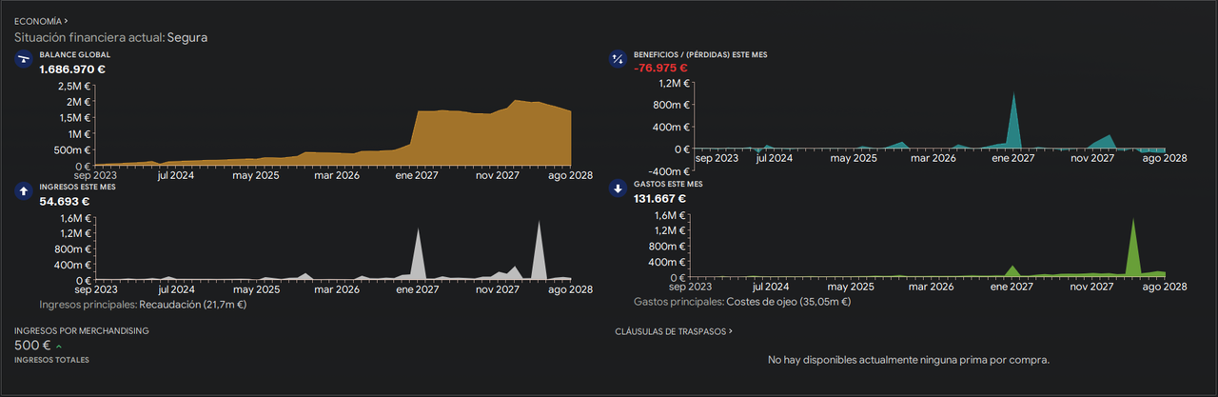Click the ene 2027 label under balance chart
Image resolution: width=1218 pixels, height=397 pixels.
tap(416, 174)
